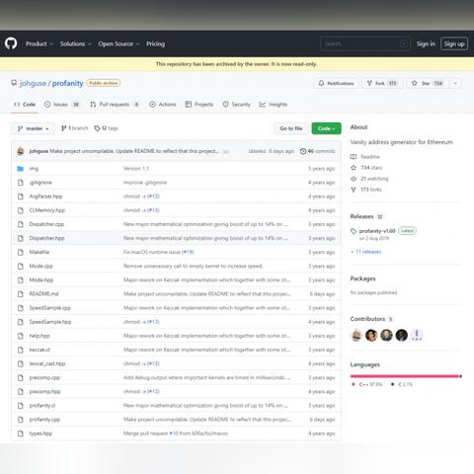Switch to the Security tab
This screenshot has width=474, height=474.
point(236,105)
